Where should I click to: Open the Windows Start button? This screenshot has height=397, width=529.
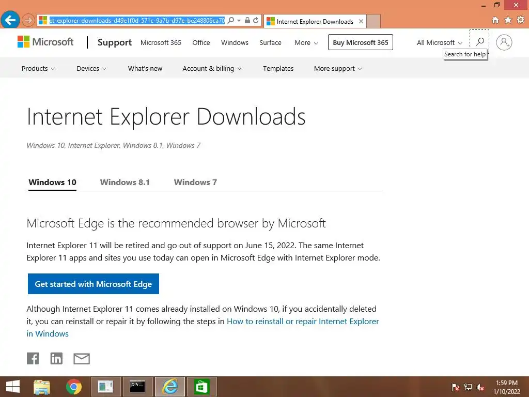(13, 387)
